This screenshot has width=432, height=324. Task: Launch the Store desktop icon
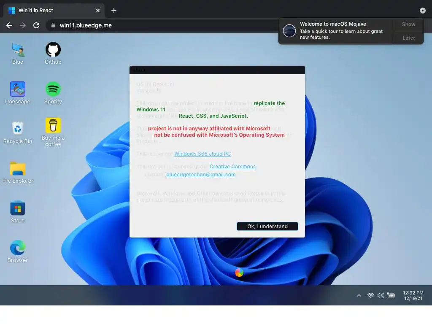coord(18,212)
